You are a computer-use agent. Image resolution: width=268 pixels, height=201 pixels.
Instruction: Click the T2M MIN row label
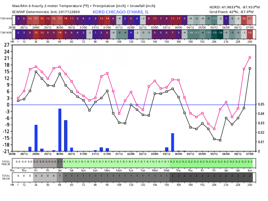6,32
